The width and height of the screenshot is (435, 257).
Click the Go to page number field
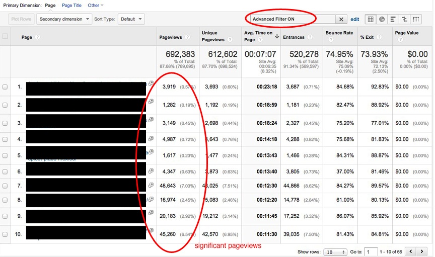(x=371, y=251)
